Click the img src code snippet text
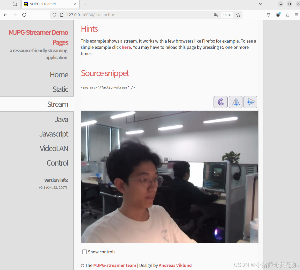 108,87
